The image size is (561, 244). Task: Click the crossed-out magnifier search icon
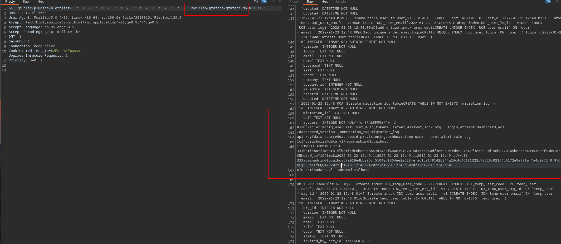(x=256, y=2)
